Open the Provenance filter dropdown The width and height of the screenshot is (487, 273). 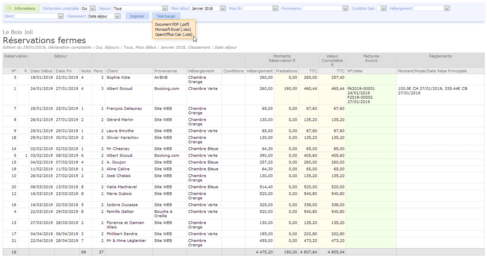(x=345, y=8)
